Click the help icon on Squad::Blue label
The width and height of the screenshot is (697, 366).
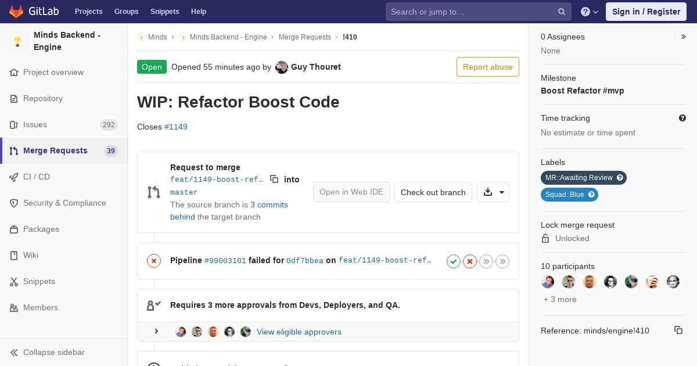coord(591,195)
